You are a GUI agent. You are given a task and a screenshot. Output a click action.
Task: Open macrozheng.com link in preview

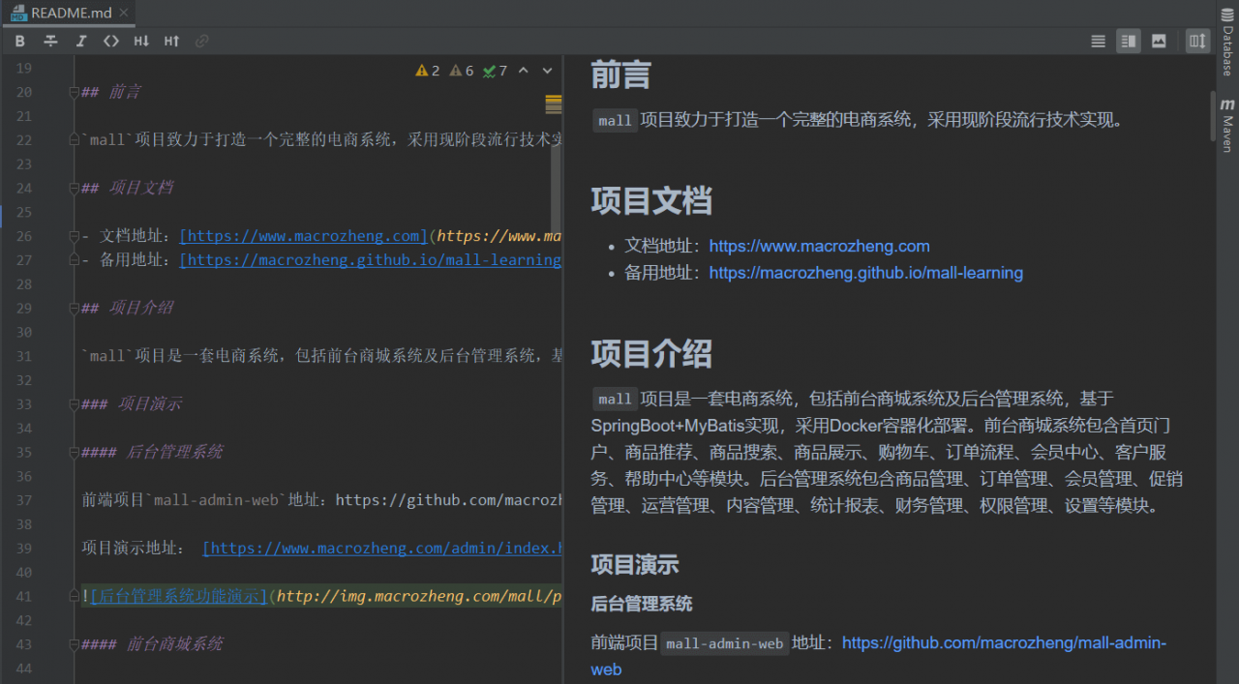[x=819, y=246]
